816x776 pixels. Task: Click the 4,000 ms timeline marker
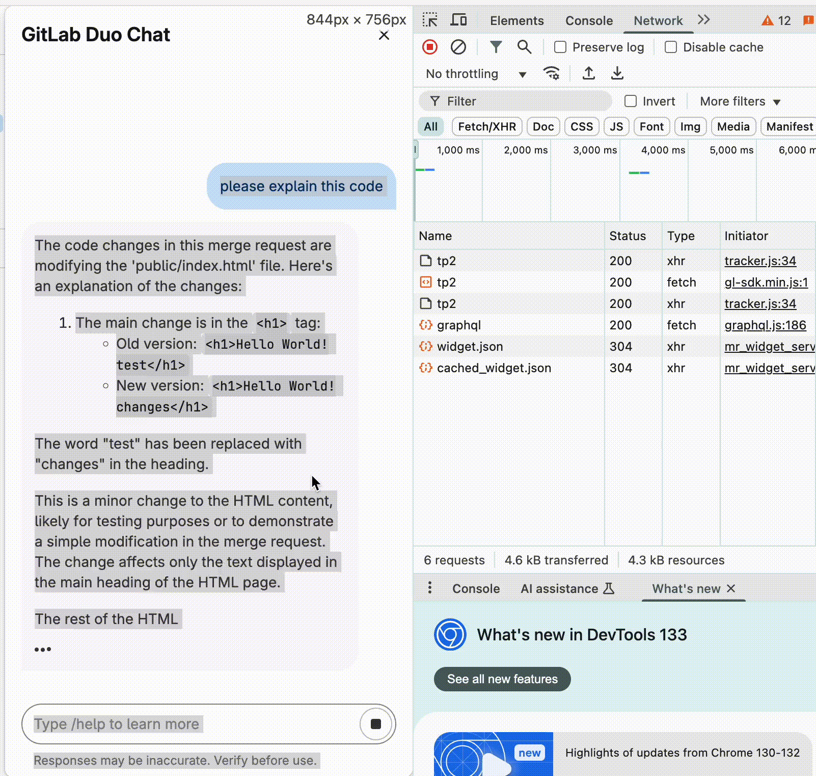(663, 150)
